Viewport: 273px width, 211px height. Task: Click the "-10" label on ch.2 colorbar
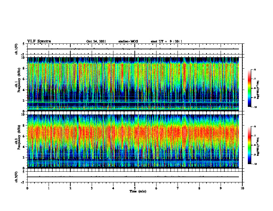(255, 164)
